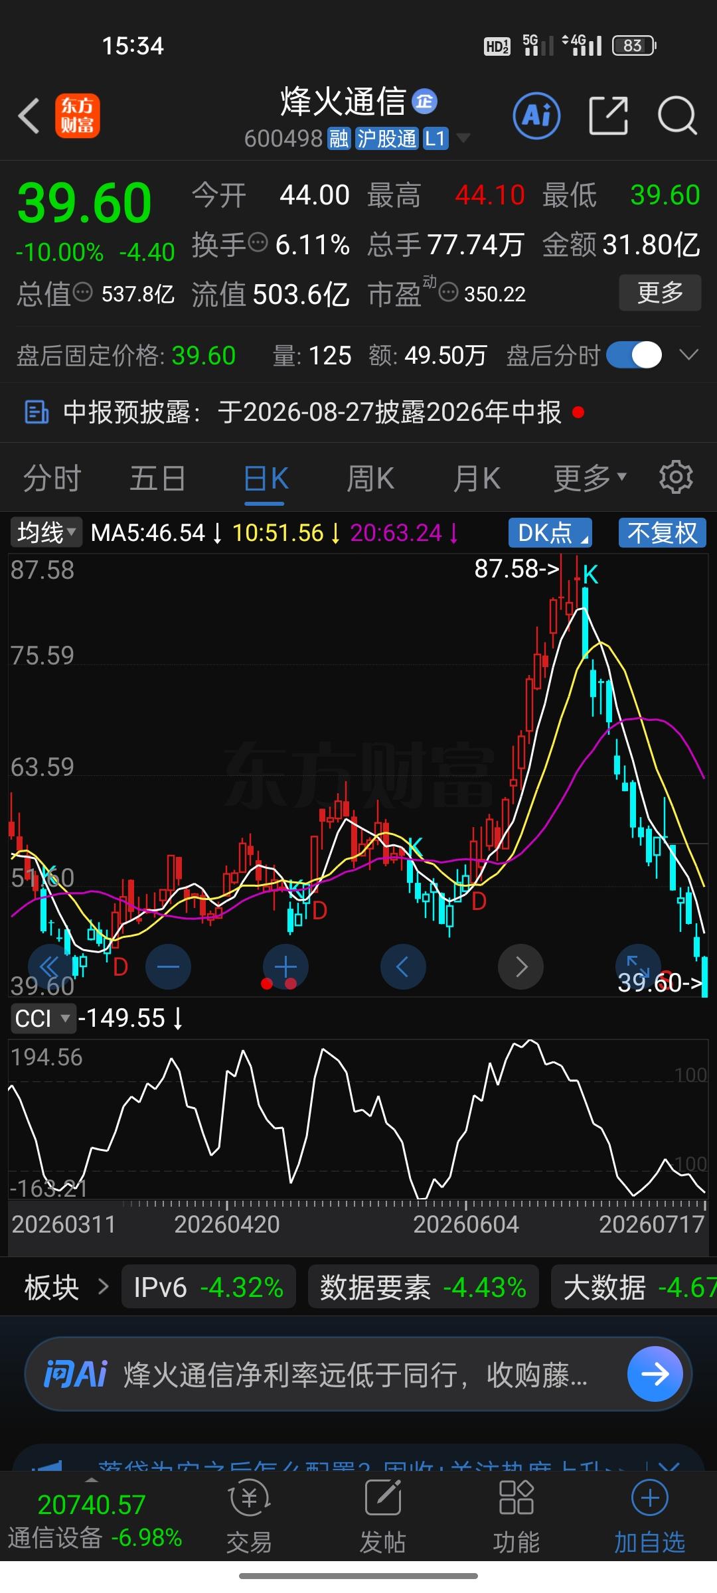717x1593 pixels.
Task: Go back with the left arrow
Action: tap(29, 116)
